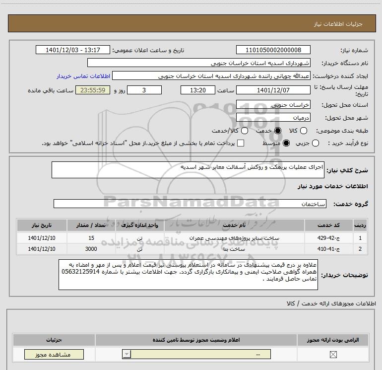Choose جزیی purchase process radio
Image resolution: width=382 pixels, height=370 pixels.
pyautogui.click(x=315, y=143)
